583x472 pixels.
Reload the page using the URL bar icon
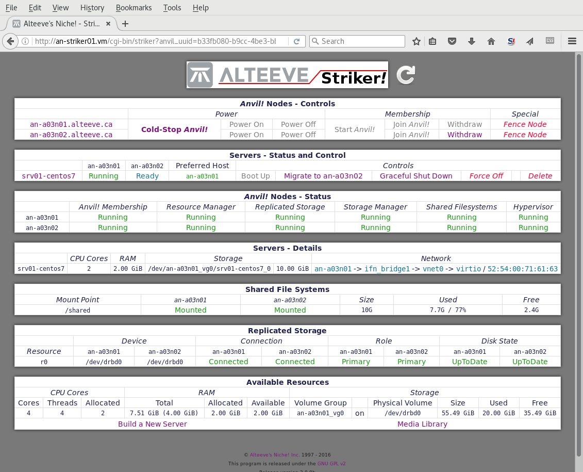point(296,41)
